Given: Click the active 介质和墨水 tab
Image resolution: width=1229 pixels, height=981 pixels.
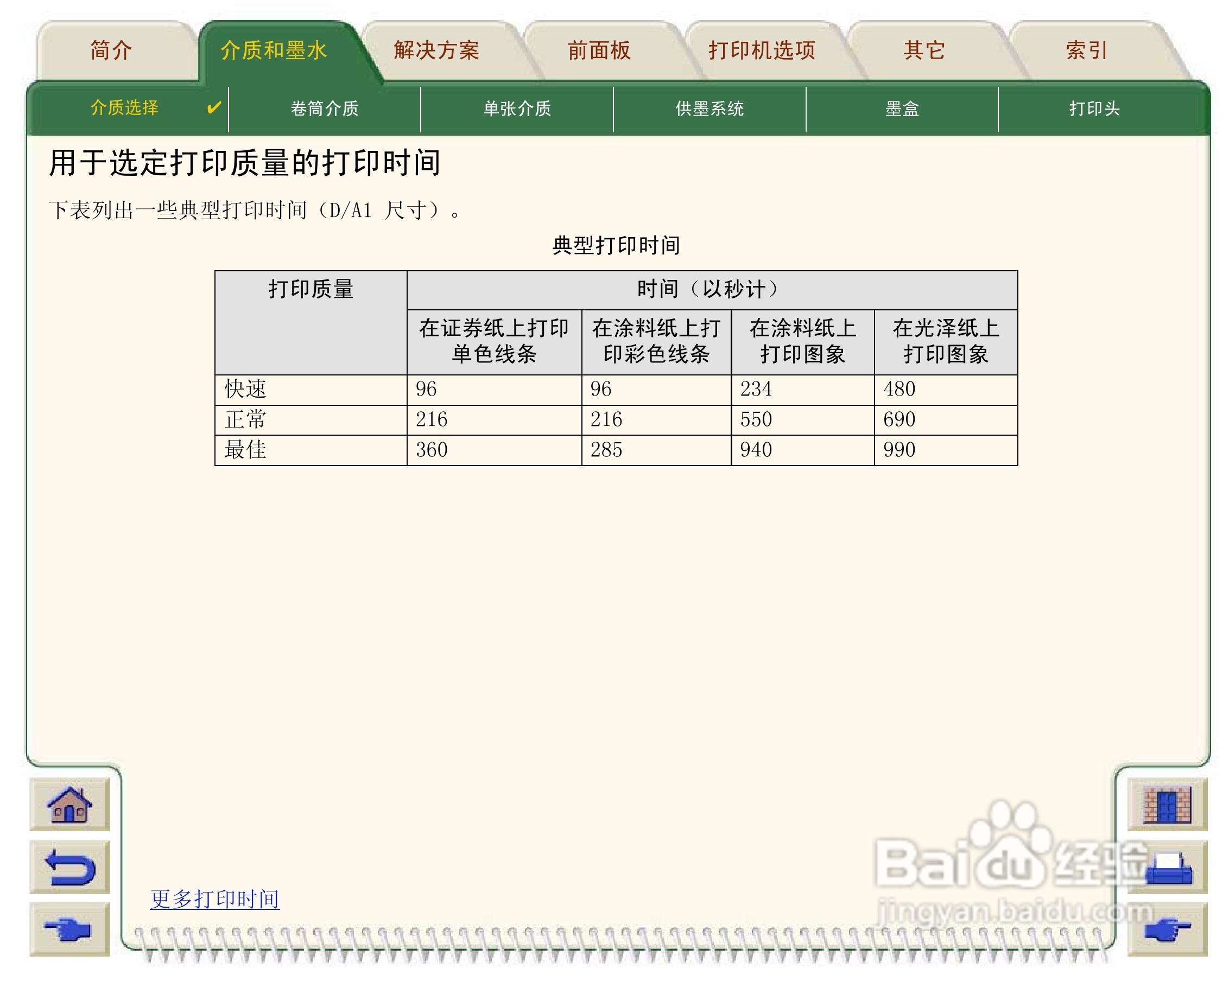Looking at the screenshot, I should click(274, 50).
